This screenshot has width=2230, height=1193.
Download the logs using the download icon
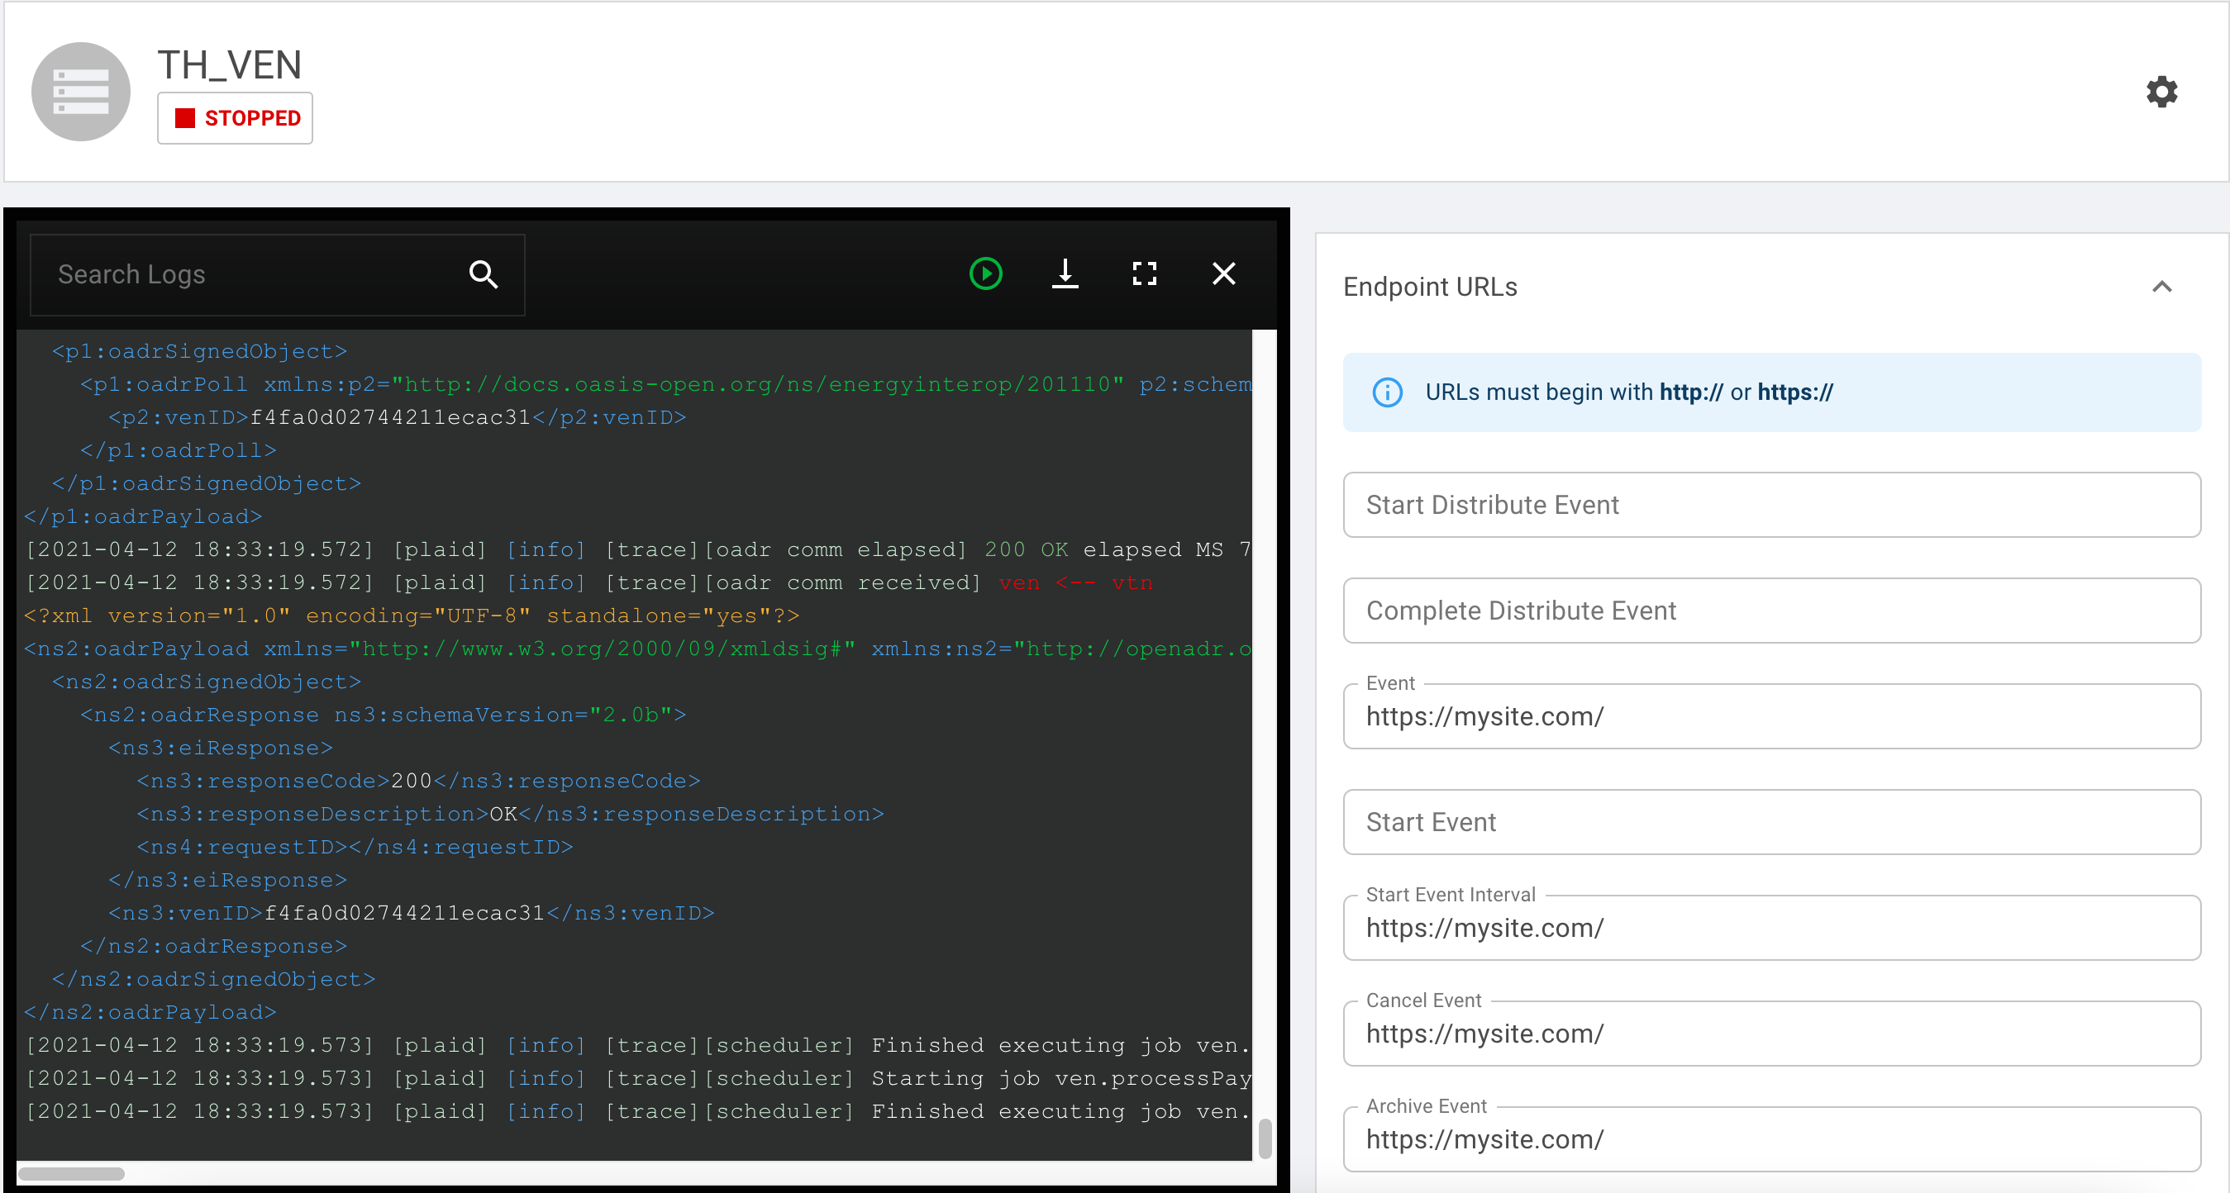click(1065, 274)
